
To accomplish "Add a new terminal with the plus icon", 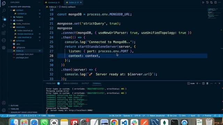I will coord(197,83).
